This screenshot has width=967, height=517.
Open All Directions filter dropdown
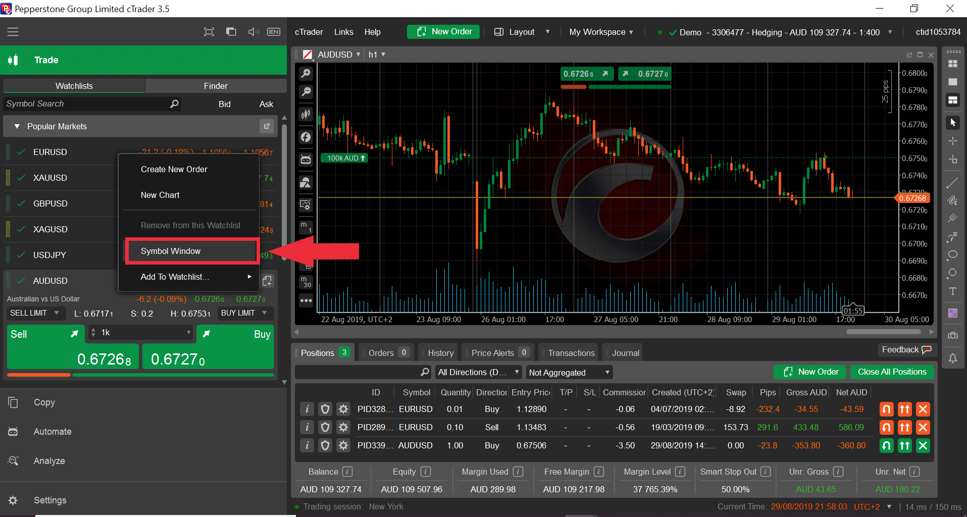[479, 373]
